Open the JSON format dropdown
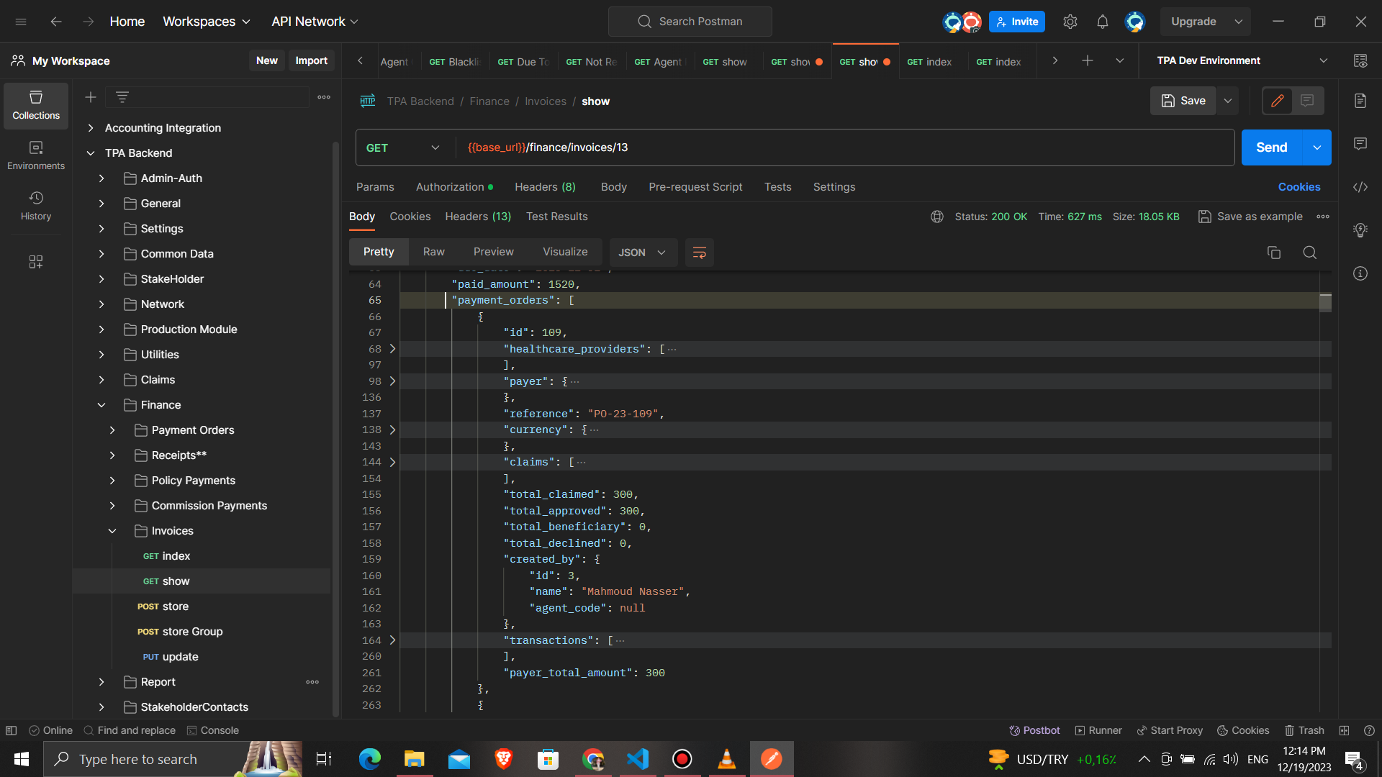The width and height of the screenshot is (1382, 777). click(x=642, y=253)
